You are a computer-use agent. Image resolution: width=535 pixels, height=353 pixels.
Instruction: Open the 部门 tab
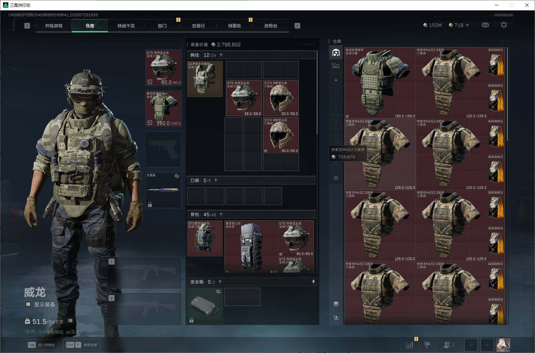pos(162,26)
